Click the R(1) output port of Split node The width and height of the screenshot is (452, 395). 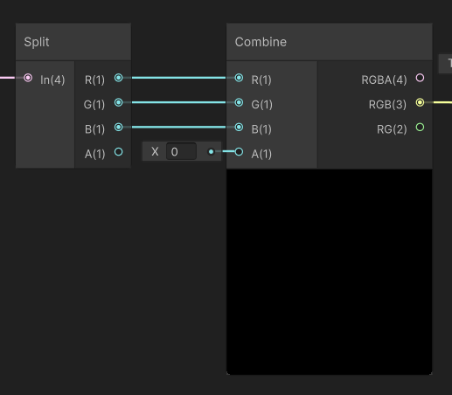tap(119, 78)
